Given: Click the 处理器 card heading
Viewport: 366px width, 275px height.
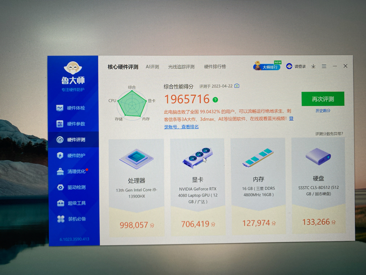Looking at the screenshot, I should click(137, 180).
